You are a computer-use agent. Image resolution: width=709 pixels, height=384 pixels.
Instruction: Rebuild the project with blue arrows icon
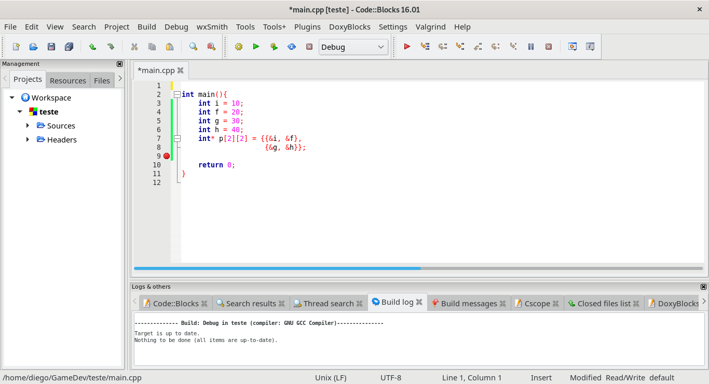click(x=292, y=47)
